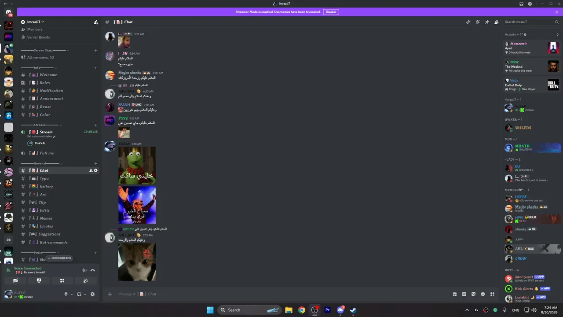563x317 pixels.
Task: Open apps launcher in message bar
Action: [492, 294]
